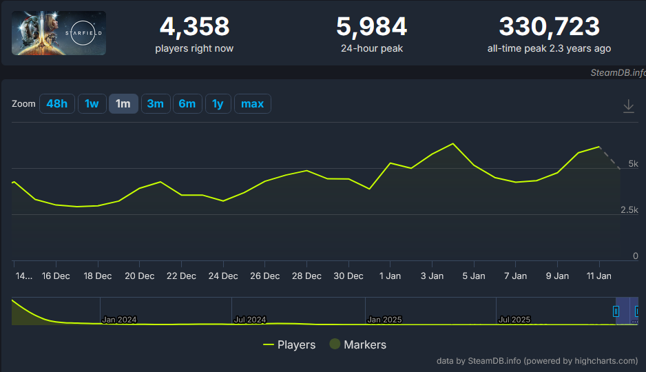Click the 1 Jan axis label
The width and height of the screenshot is (646, 372).
(x=390, y=276)
